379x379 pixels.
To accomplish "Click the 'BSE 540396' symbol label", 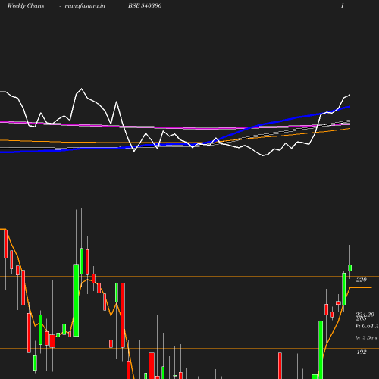I will 145,5.
